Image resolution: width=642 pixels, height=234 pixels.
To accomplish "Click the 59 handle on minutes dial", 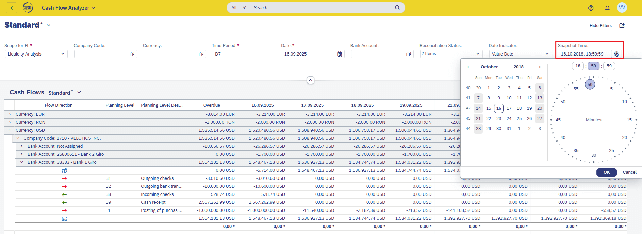I will coord(590,84).
